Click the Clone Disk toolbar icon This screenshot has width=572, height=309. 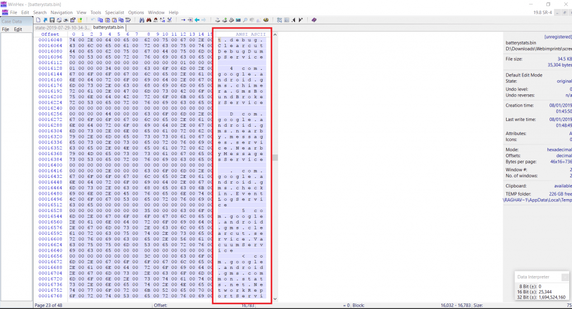pyautogui.click(x=225, y=20)
